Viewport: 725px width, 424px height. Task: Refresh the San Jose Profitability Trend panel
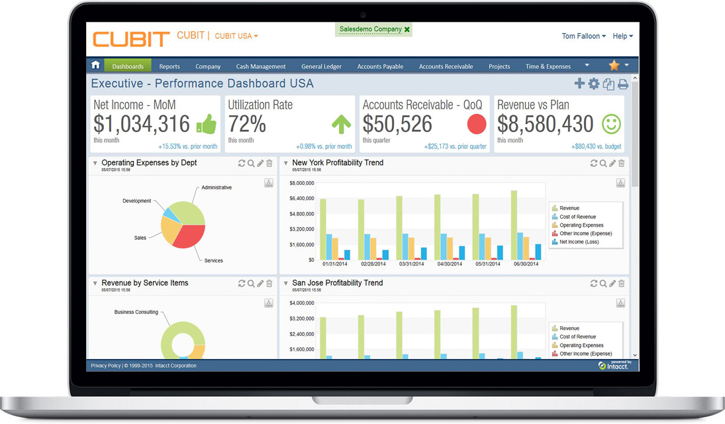pyautogui.click(x=594, y=284)
